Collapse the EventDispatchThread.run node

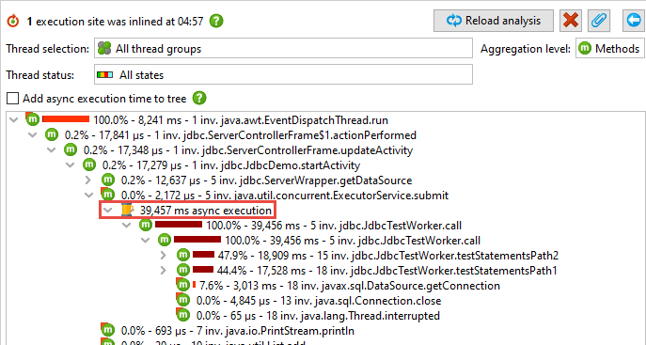point(14,120)
